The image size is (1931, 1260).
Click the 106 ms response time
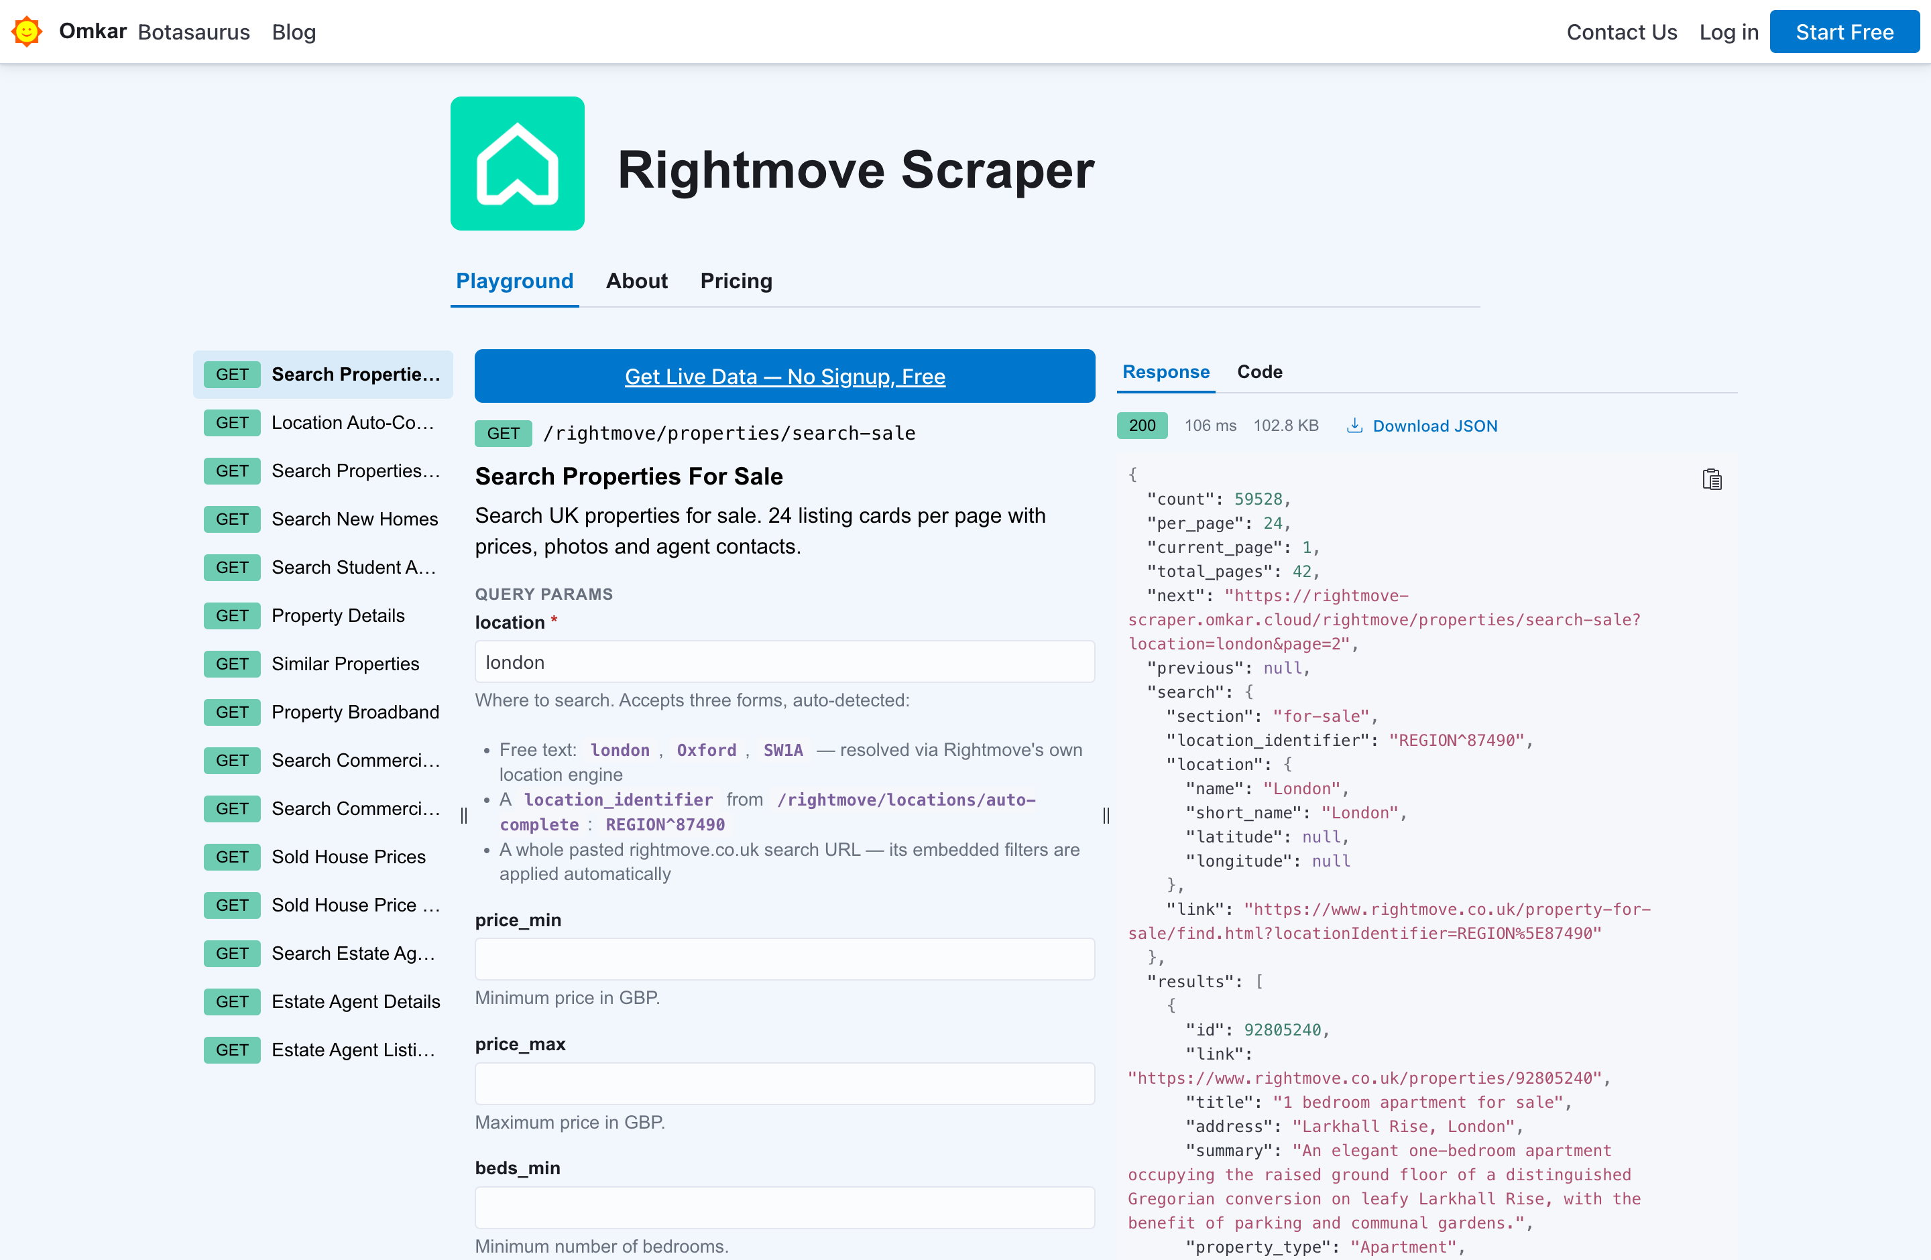click(x=1210, y=425)
